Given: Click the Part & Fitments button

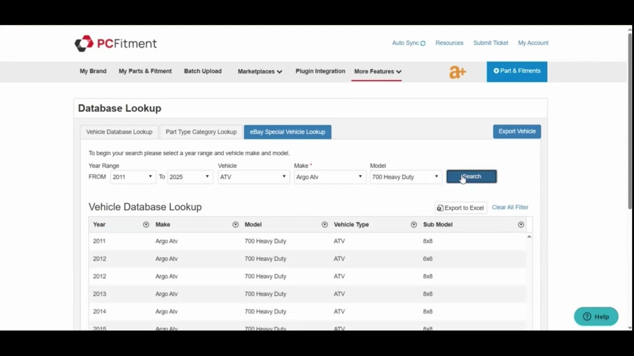Looking at the screenshot, I should 517,71.
